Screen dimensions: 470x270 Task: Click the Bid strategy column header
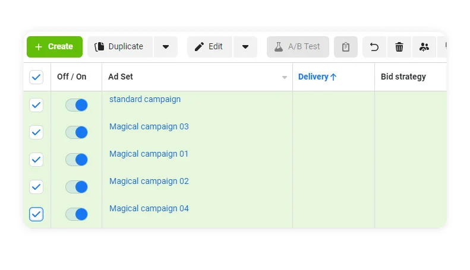coord(403,77)
